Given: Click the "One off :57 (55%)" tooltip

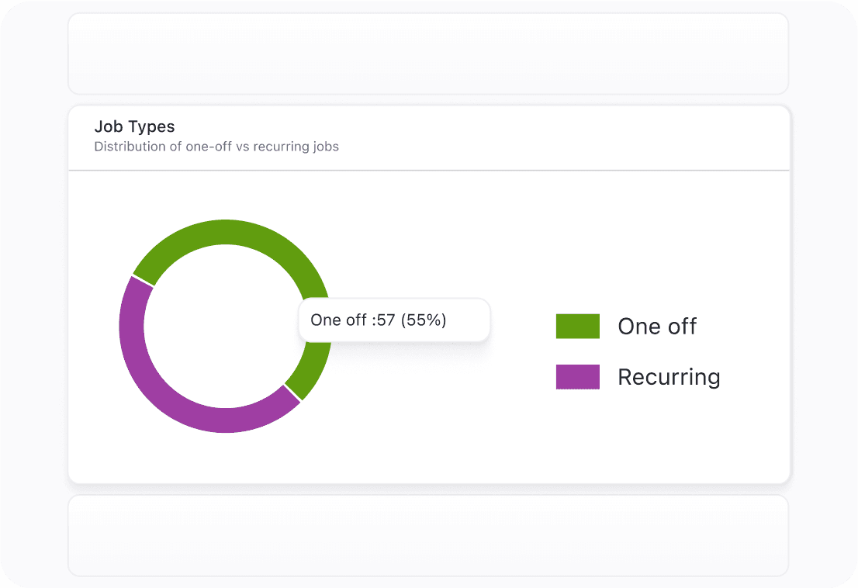Looking at the screenshot, I should click(x=394, y=320).
